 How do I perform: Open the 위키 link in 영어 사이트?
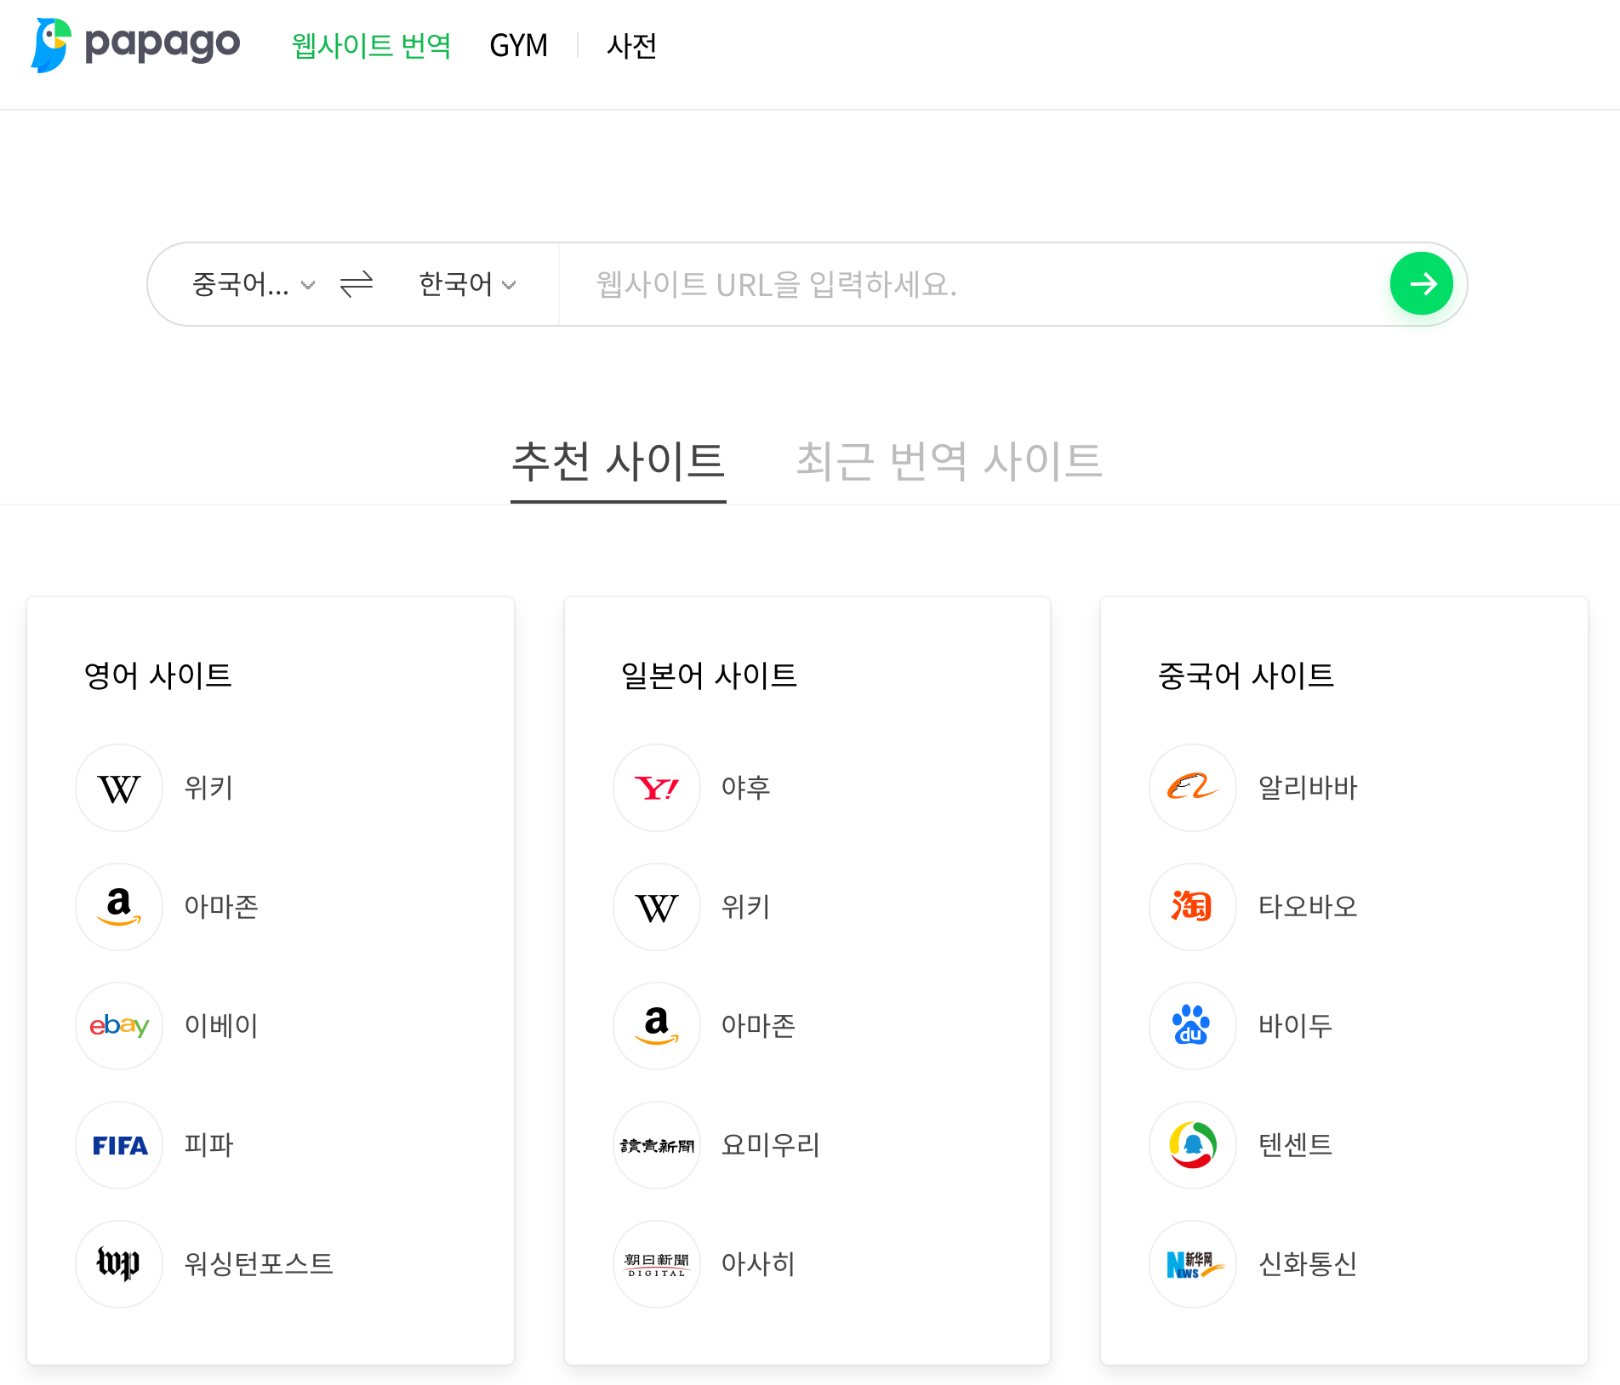(x=208, y=788)
